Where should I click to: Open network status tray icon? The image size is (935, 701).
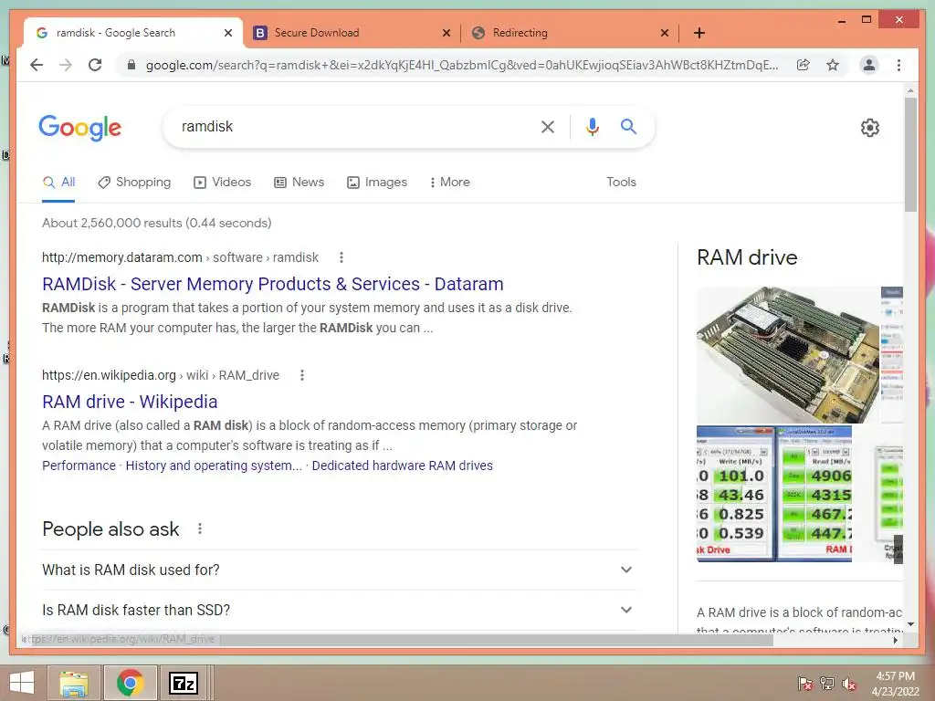(827, 684)
